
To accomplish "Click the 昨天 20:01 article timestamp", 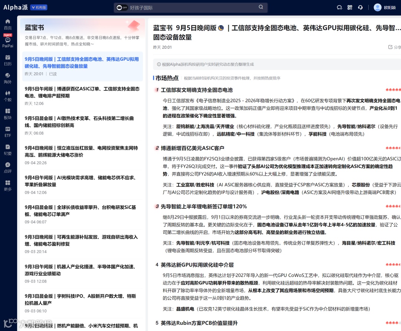I will [162, 47].
